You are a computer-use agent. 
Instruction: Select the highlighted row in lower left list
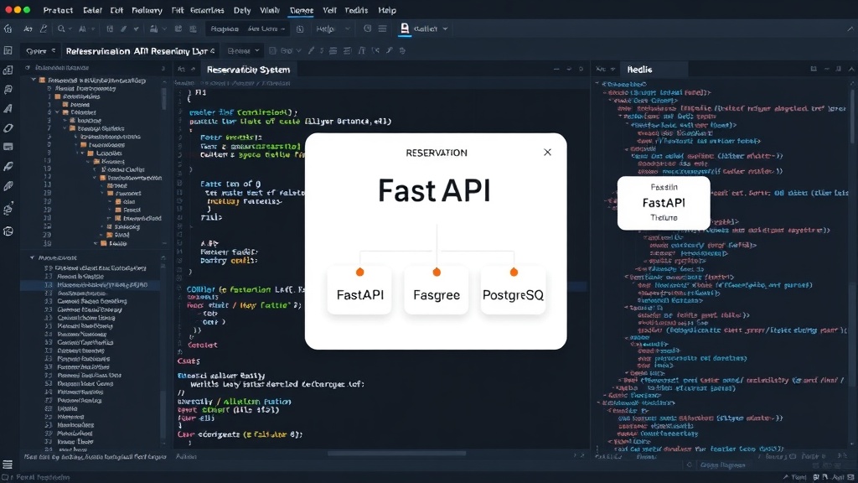(90, 285)
